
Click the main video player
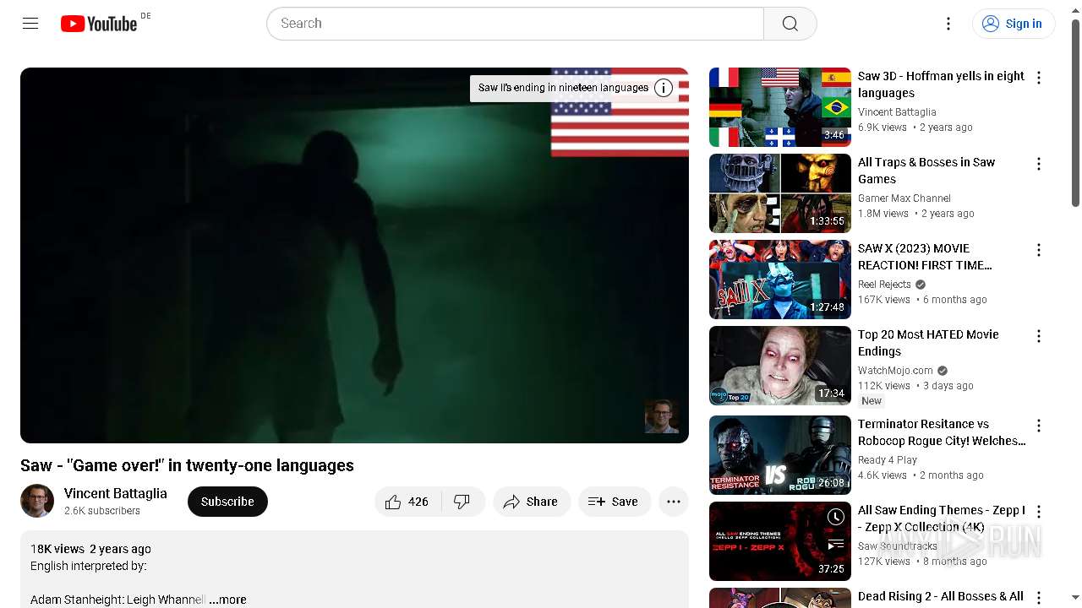click(354, 255)
